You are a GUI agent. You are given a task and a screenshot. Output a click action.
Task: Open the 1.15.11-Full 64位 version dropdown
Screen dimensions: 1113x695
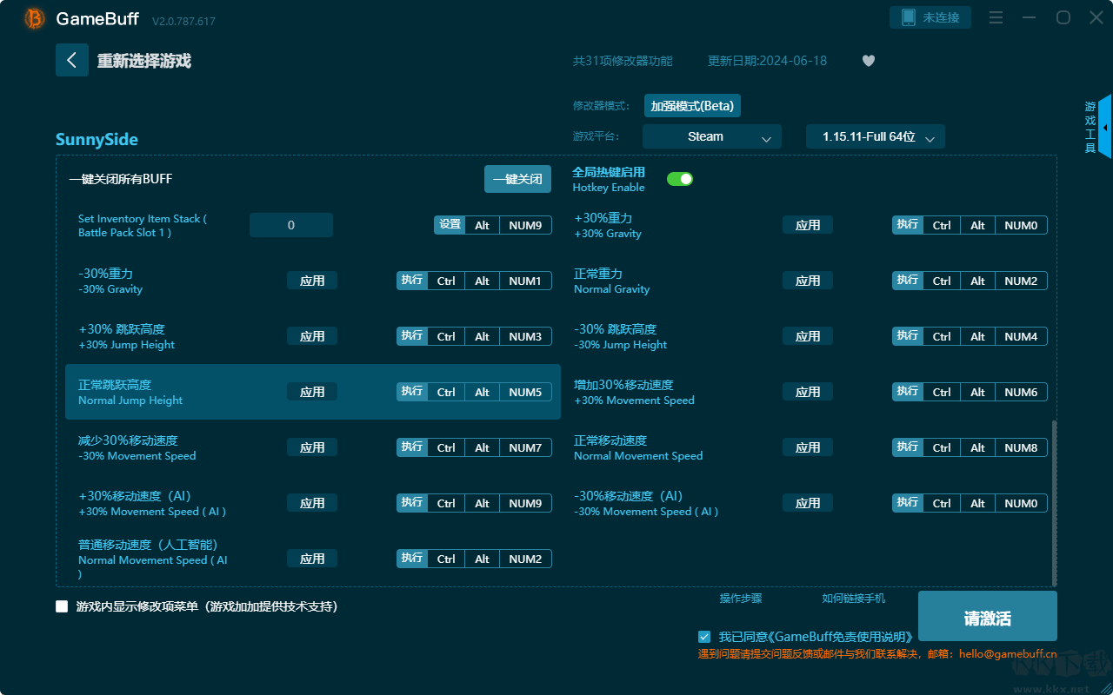click(x=876, y=136)
